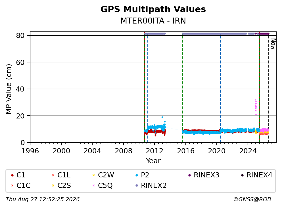Click the C5Q magenta legend marker

click(93, 185)
